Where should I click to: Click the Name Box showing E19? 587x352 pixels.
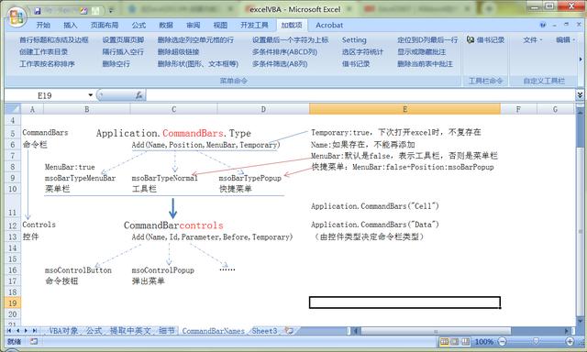tap(45, 95)
